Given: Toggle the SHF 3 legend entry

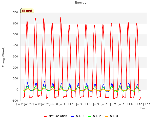Looking at the screenshot, I should tap(111, 116).
